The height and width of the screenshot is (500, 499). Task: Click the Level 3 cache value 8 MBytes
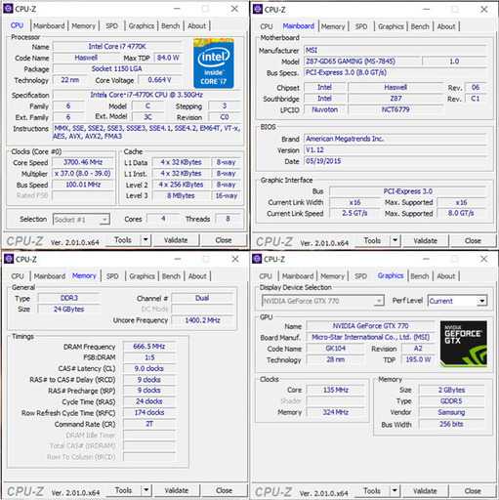[x=181, y=195]
